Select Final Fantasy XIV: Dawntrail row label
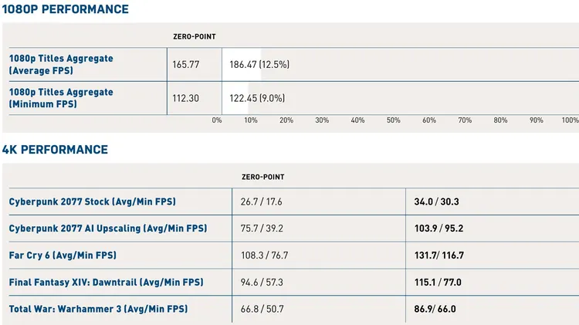 point(106,283)
